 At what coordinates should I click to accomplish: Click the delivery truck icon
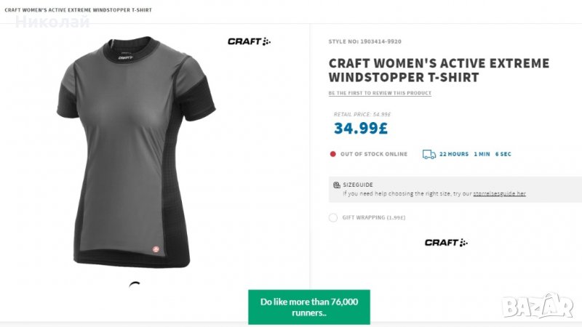(x=429, y=154)
